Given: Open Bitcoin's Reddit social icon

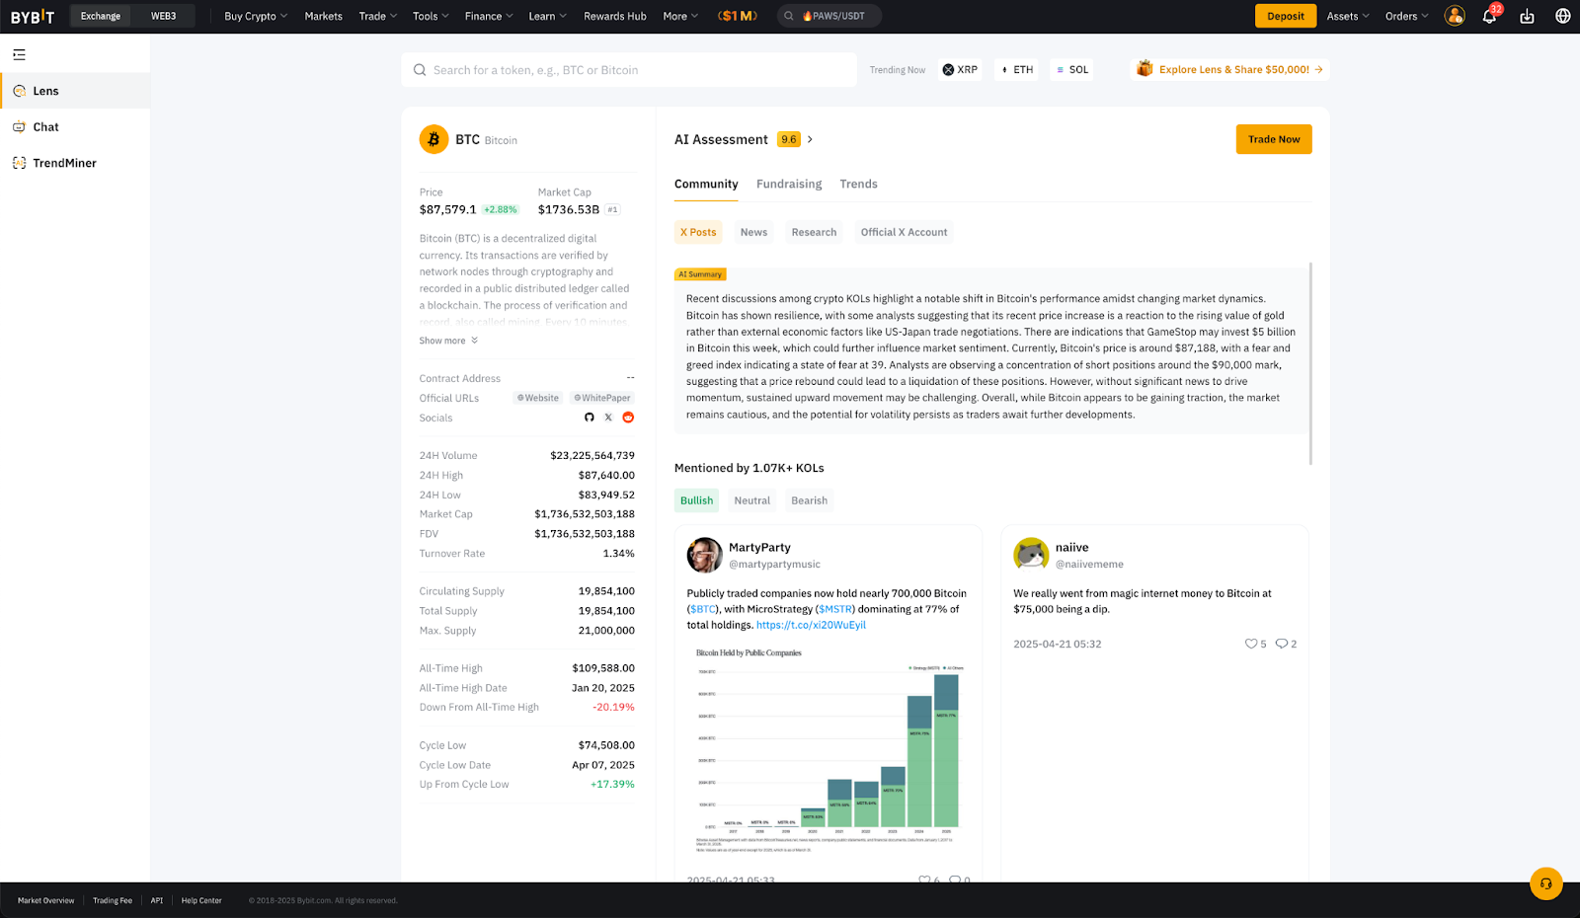Looking at the screenshot, I should tap(628, 418).
